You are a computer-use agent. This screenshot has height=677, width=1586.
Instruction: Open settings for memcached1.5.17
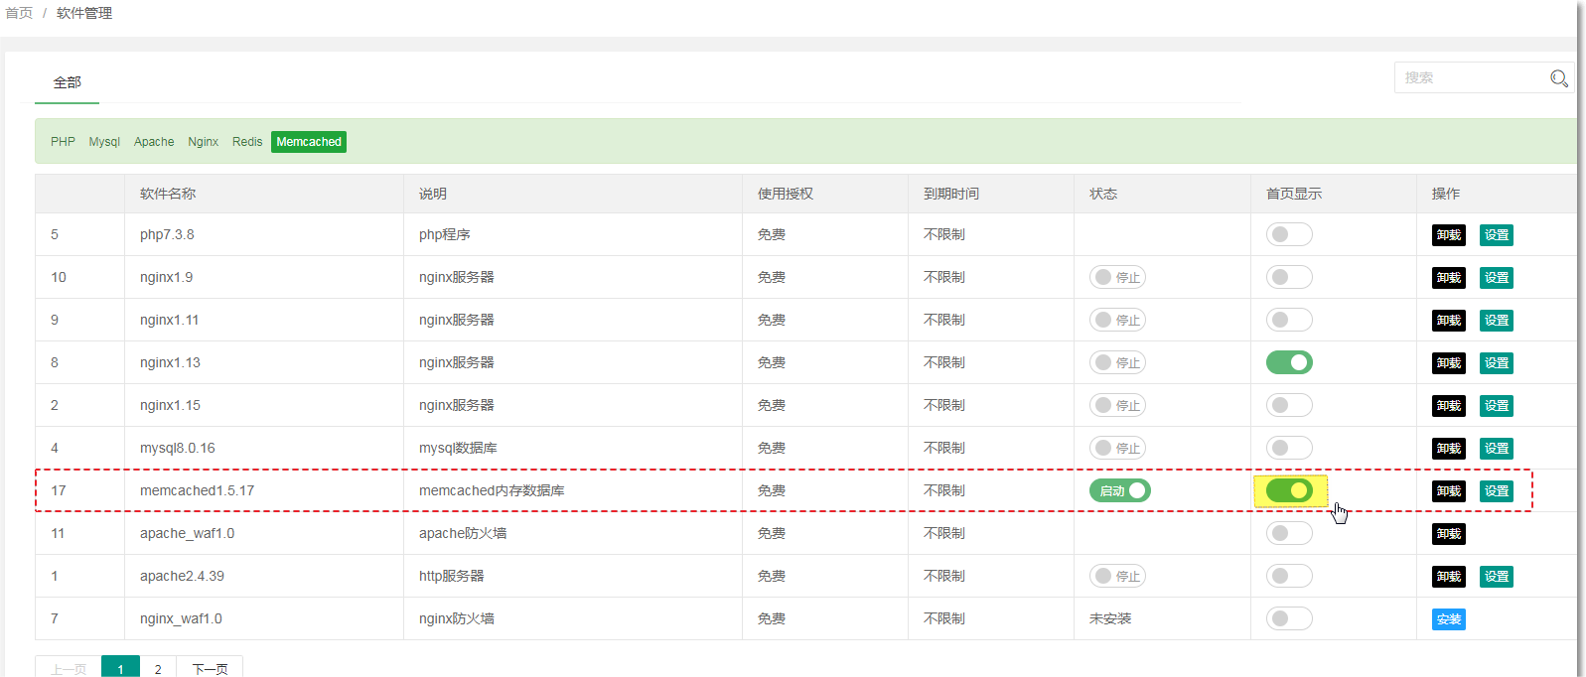pos(1496,491)
